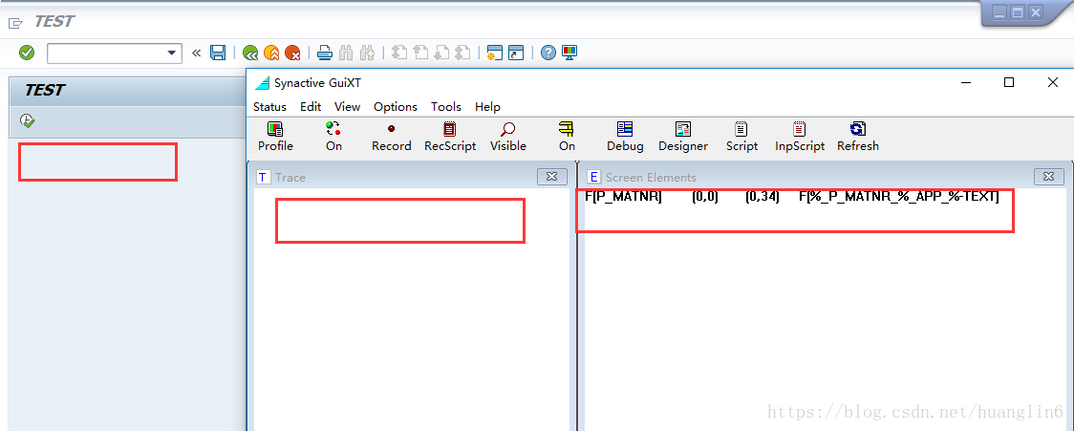Click the Execute clock icon under TEST
The width and height of the screenshot is (1074, 431).
28,121
